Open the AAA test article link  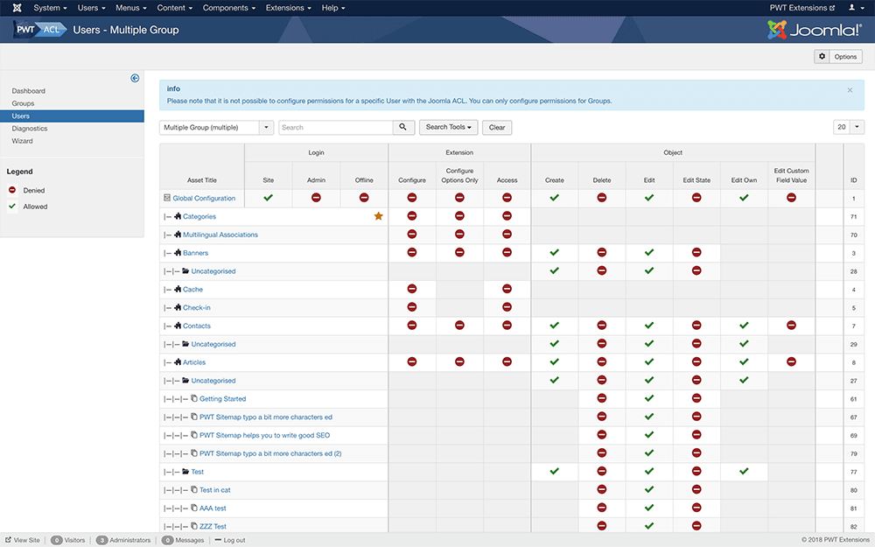tap(213, 508)
